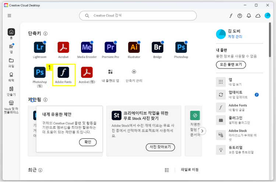Open 계정 관리 account link
This screenshot has width=276, height=182.
click(235, 36)
